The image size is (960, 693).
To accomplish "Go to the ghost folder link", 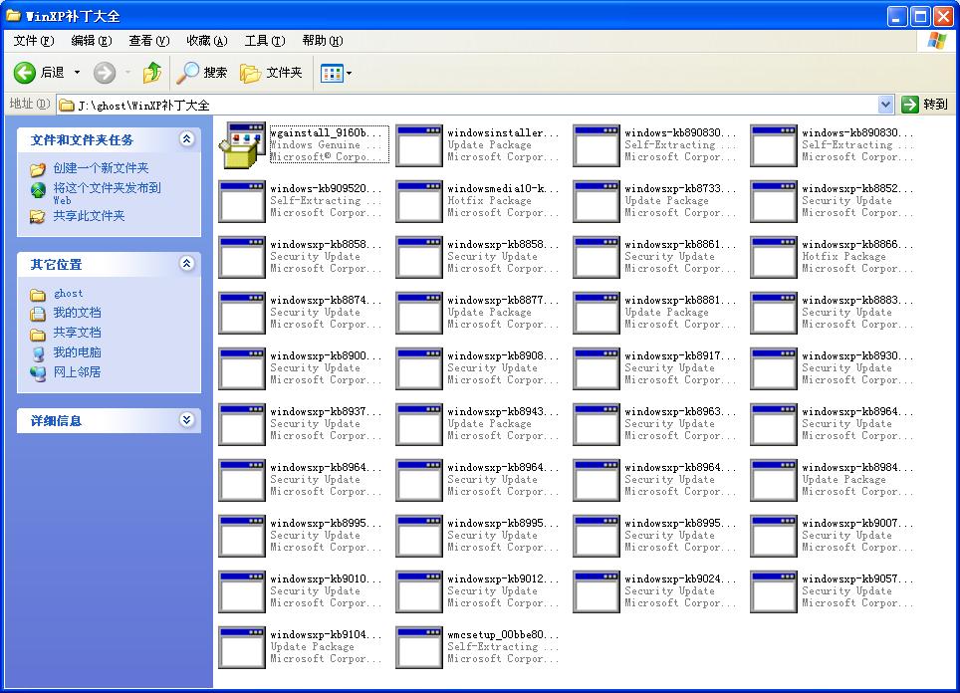I will (68, 294).
